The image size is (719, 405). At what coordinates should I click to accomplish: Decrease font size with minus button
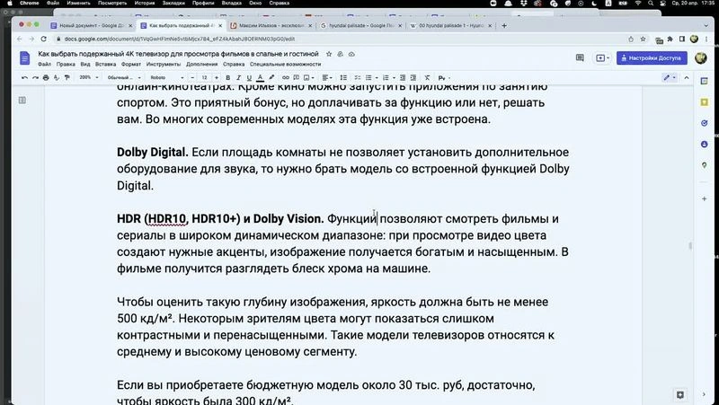tap(192, 78)
